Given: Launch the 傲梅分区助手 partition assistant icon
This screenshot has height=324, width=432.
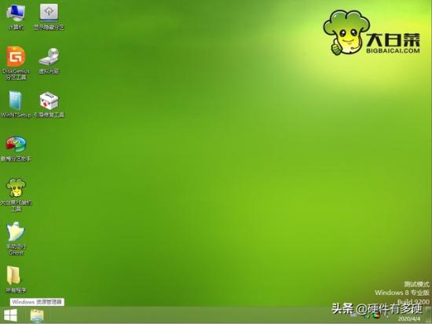Looking at the screenshot, I should coord(16,148).
